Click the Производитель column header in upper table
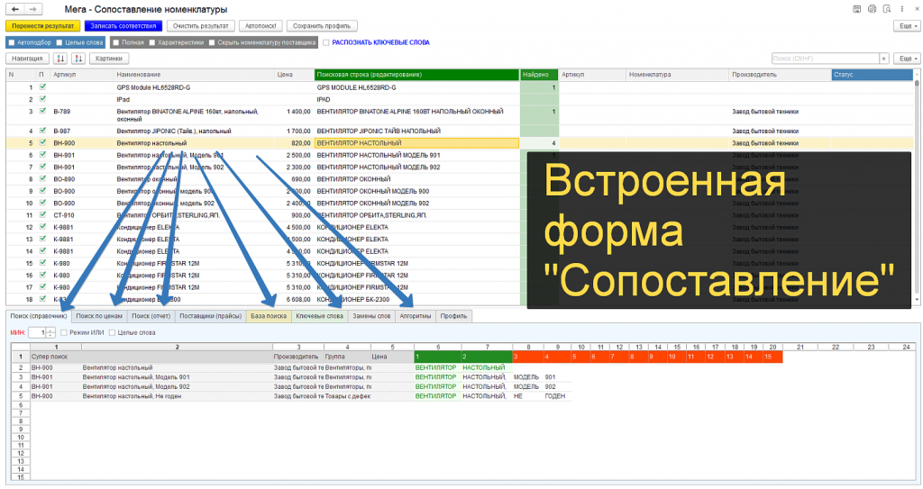 point(780,75)
